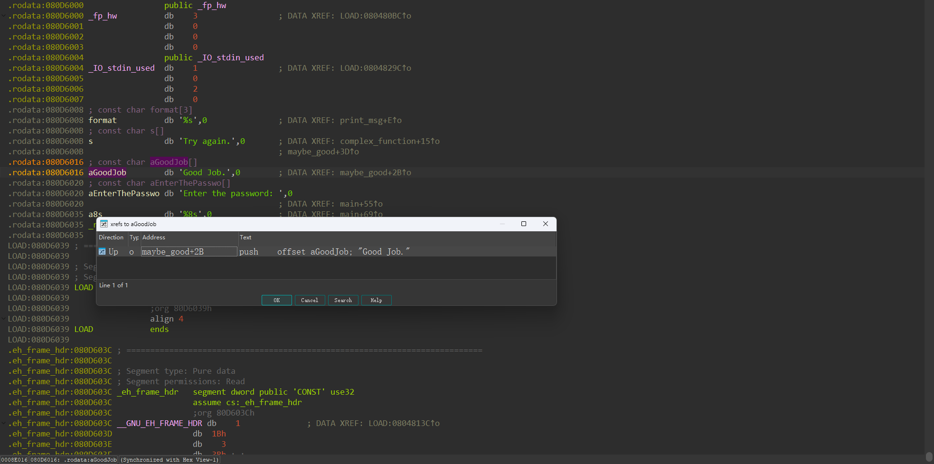The image size is (934, 464).
Task: Open Help from the xrefs dialog
Action: [x=376, y=300]
